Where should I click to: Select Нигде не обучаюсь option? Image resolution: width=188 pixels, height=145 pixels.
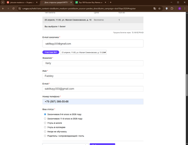pos(45,132)
